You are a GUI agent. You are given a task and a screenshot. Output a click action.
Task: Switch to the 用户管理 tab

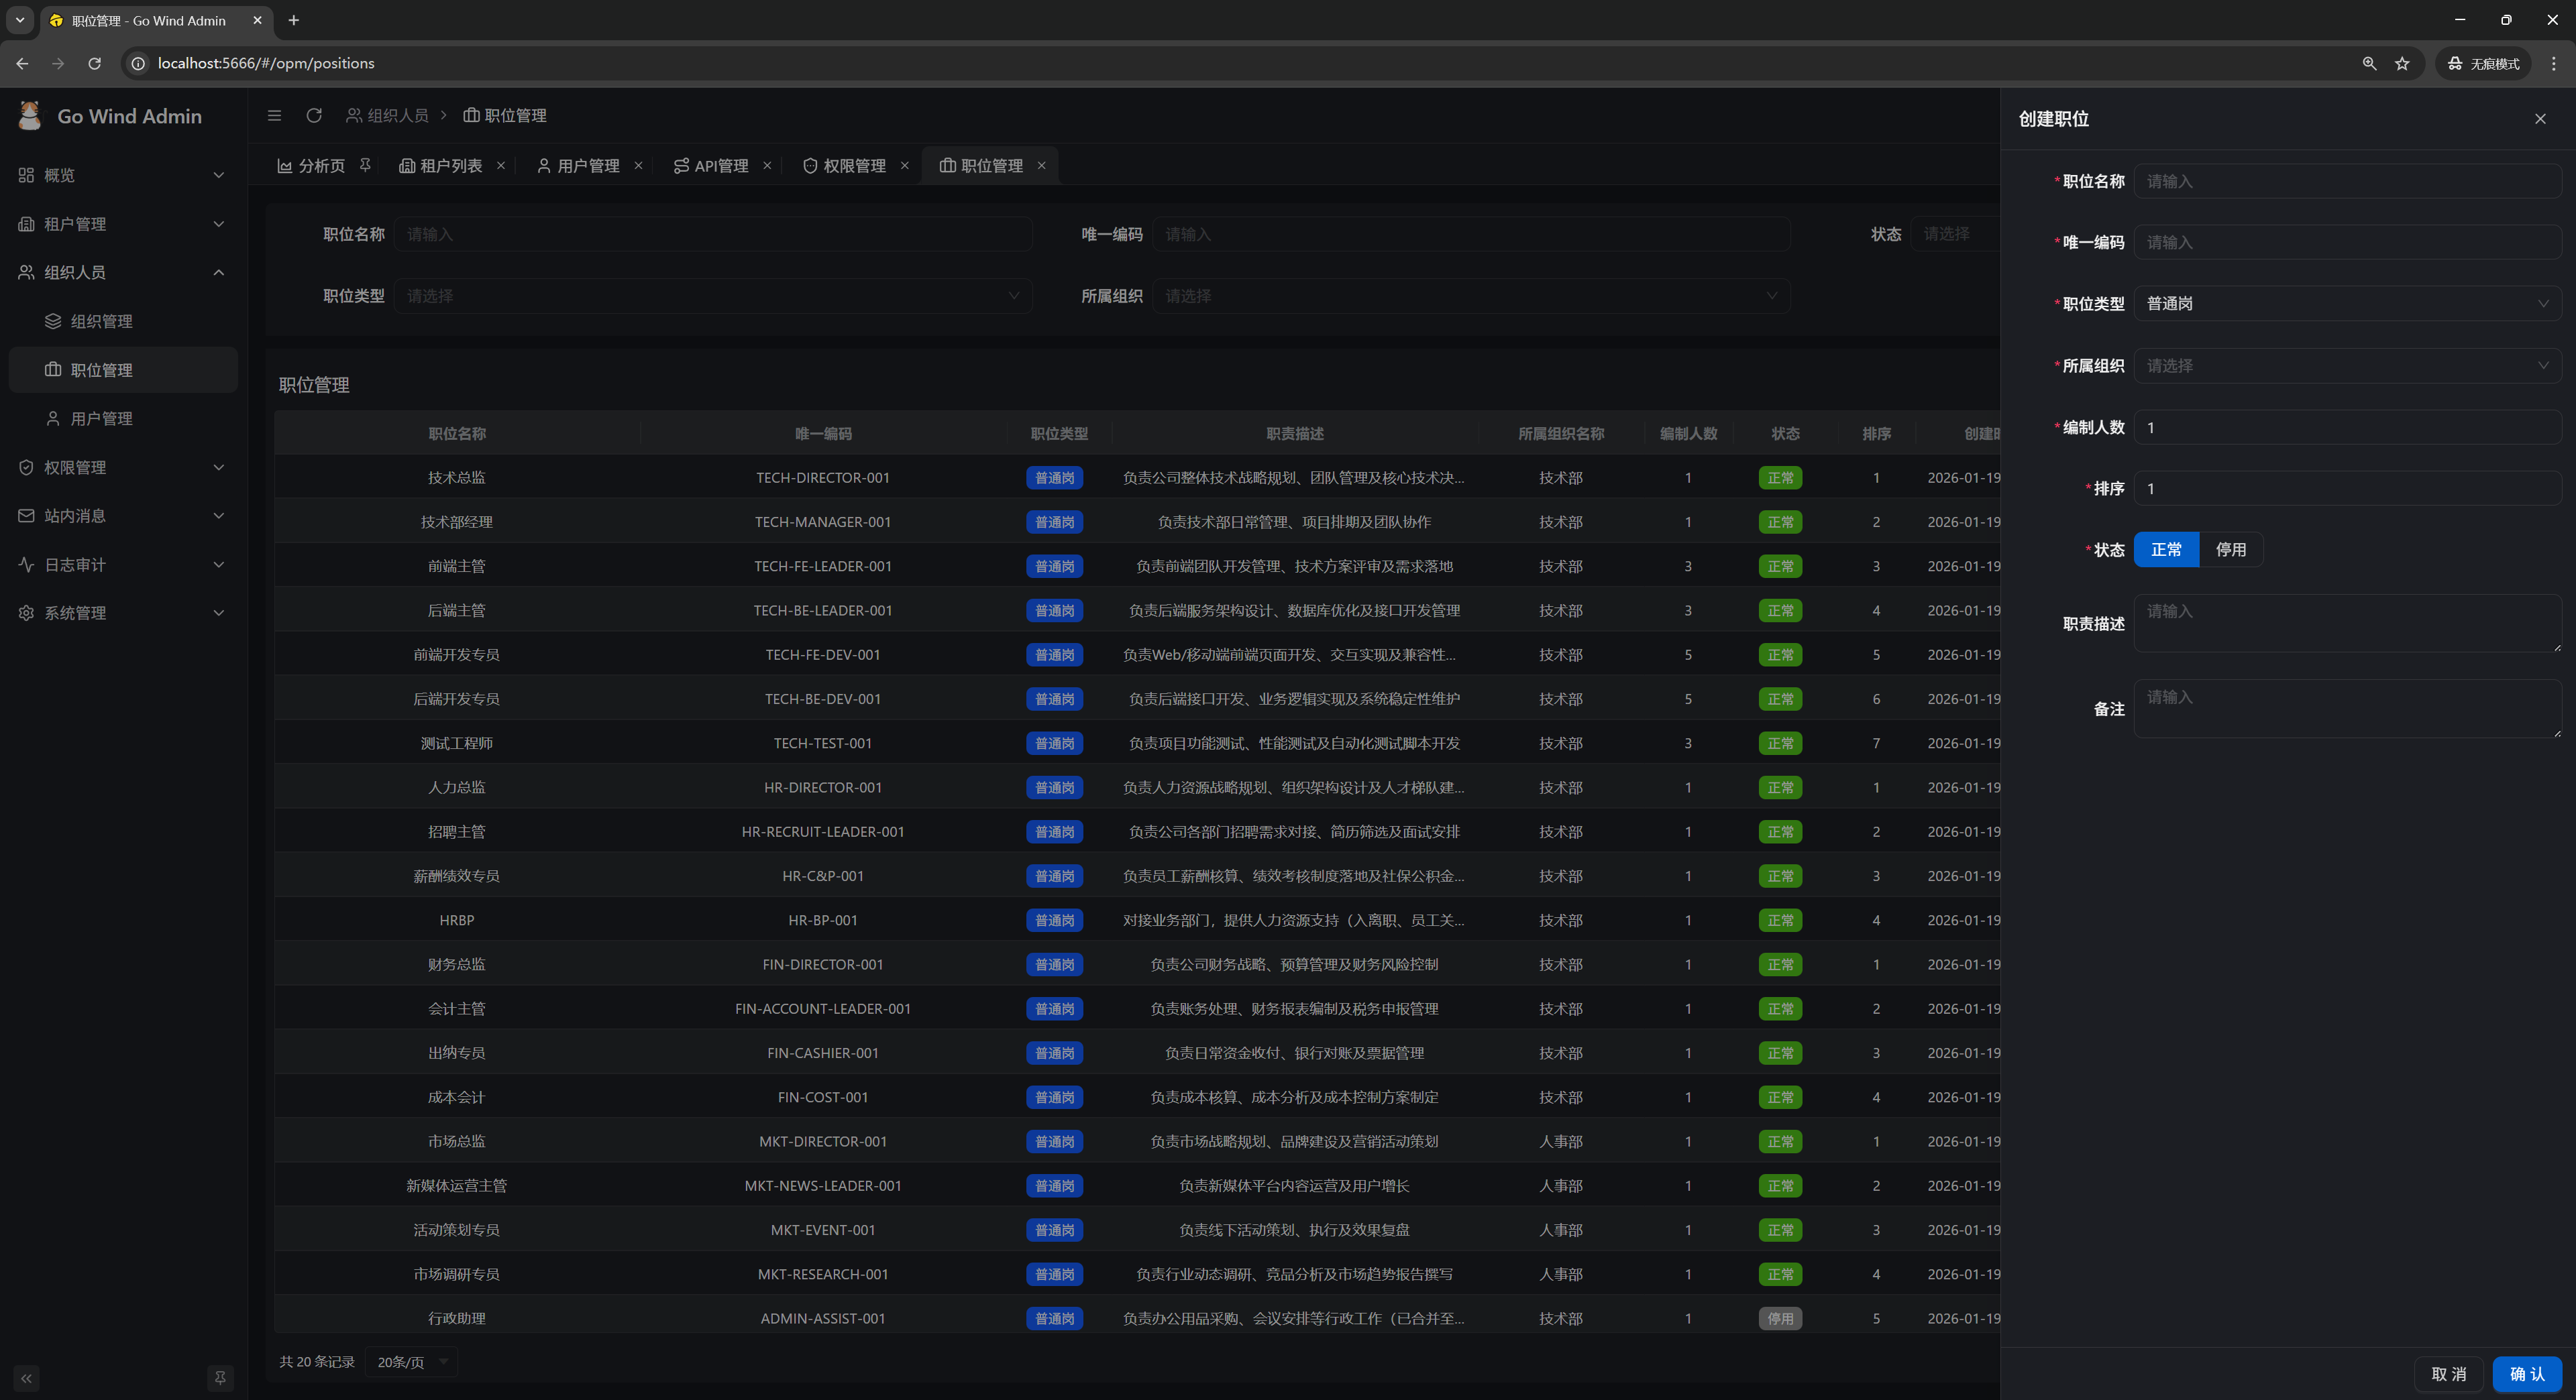tap(588, 166)
